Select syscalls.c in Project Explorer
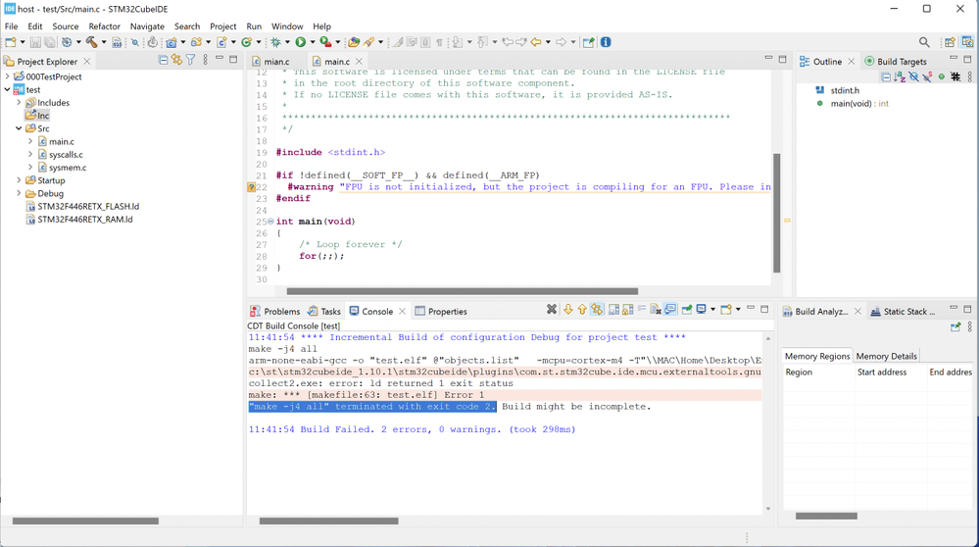Image resolution: width=979 pixels, height=547 pixels. tap(66, 154)
